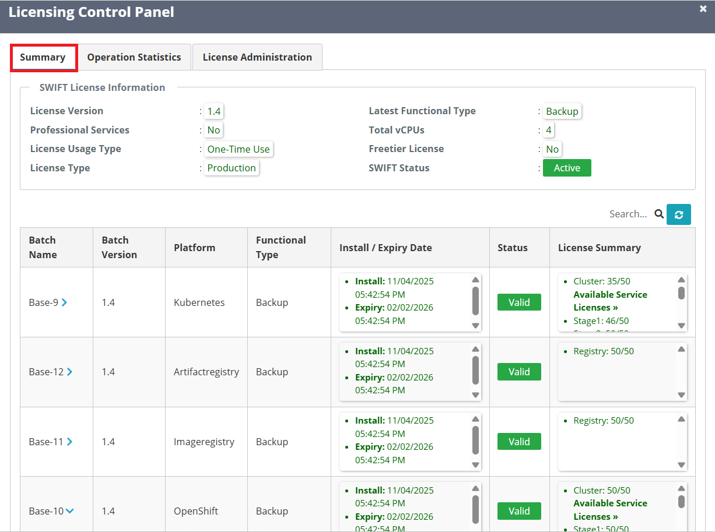Click the One-Time Use license usage value
Viewport: 715px width, 532px height.
[239, 149]
